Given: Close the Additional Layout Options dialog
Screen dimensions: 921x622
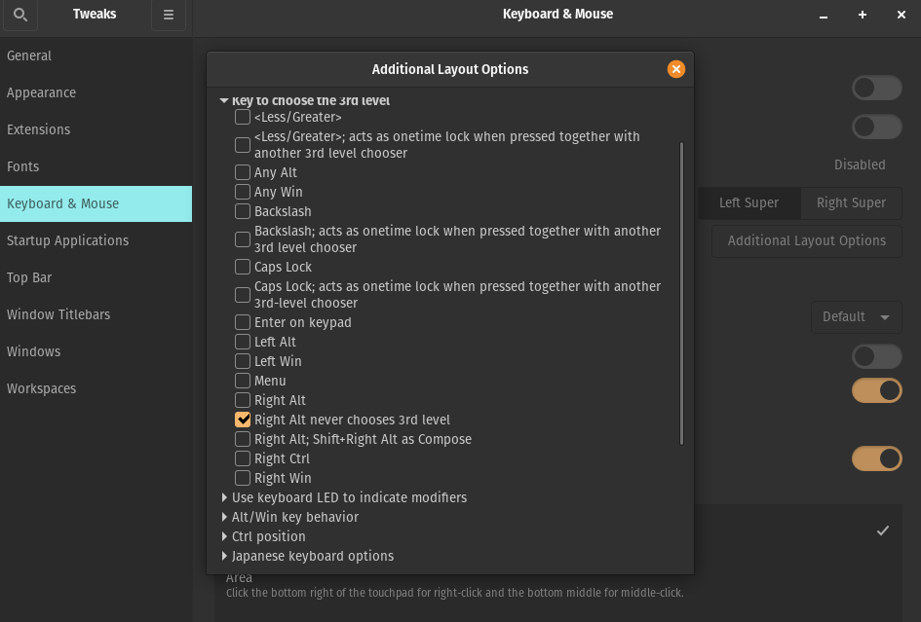Looking at the screenshot, I should (675, 69).
